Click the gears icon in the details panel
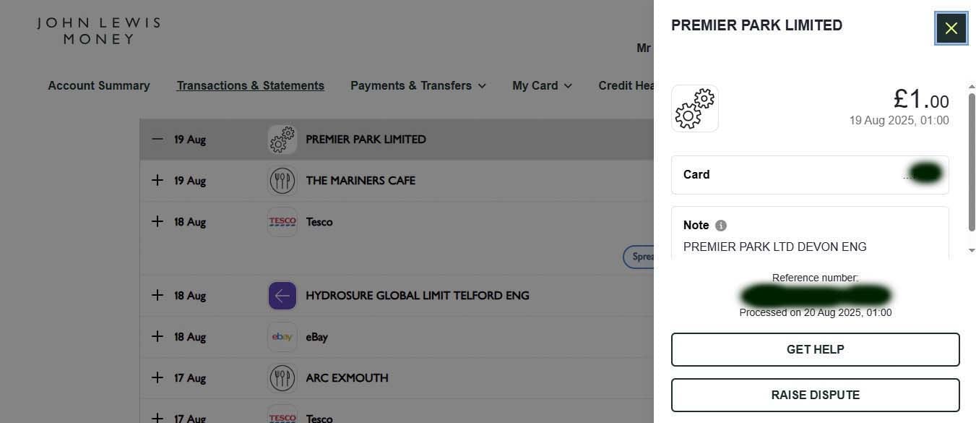The width and height of the screenshot is (976, 423). [x=694, y=108]
